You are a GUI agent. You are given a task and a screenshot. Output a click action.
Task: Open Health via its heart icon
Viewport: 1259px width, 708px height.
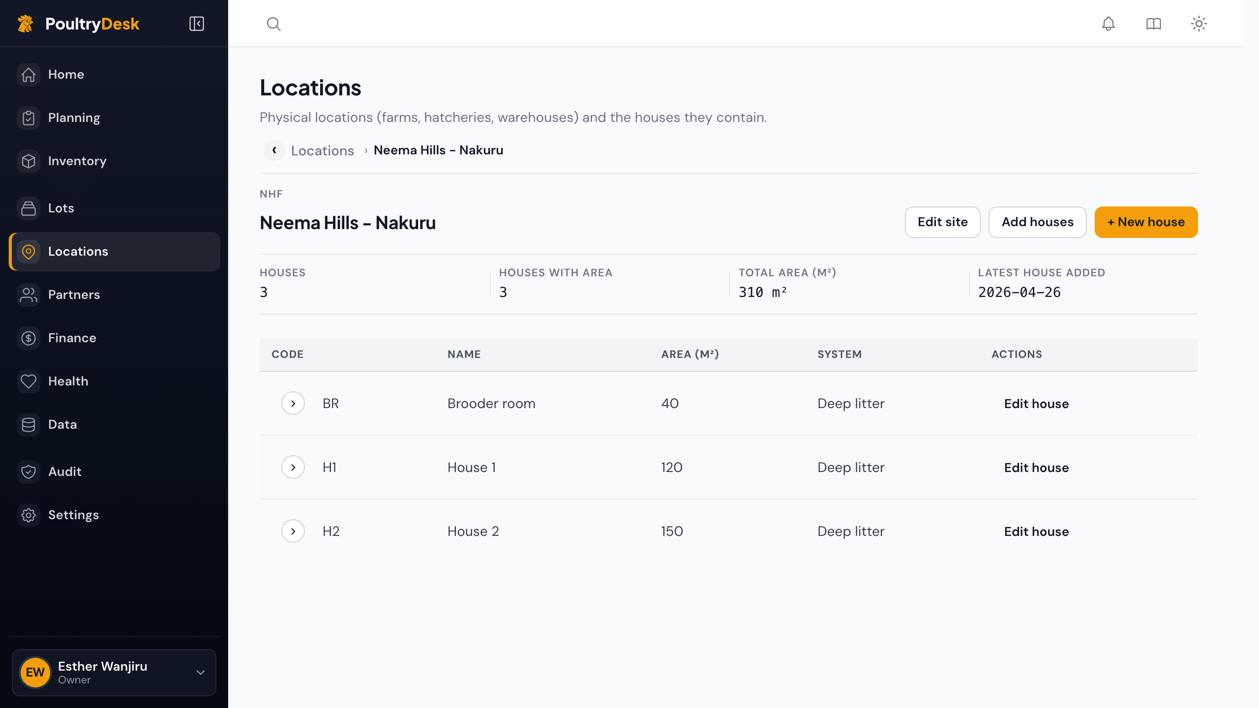[x=29, y=381]
